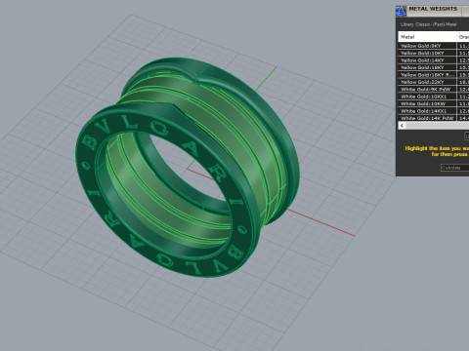The image size is (469, 351).
Task: Select Yellow Gold:10KY row
Action: (433, 53)
